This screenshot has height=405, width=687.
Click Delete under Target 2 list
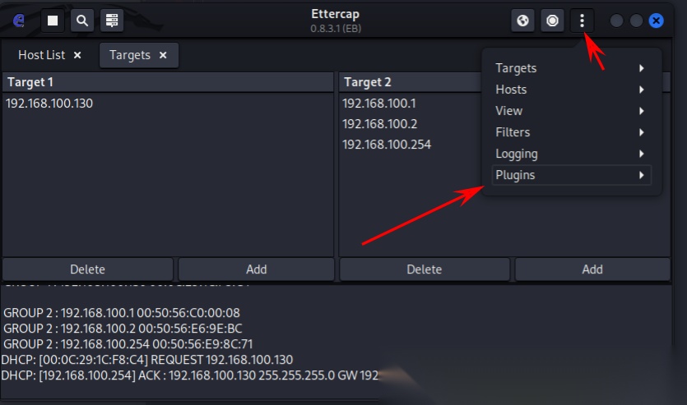pyautogui.click(x=424, y=269)
